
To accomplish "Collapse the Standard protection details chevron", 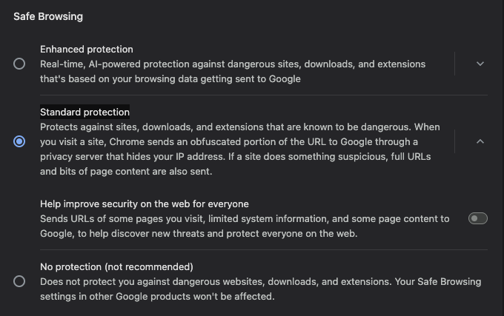I will tap(480, 141).
